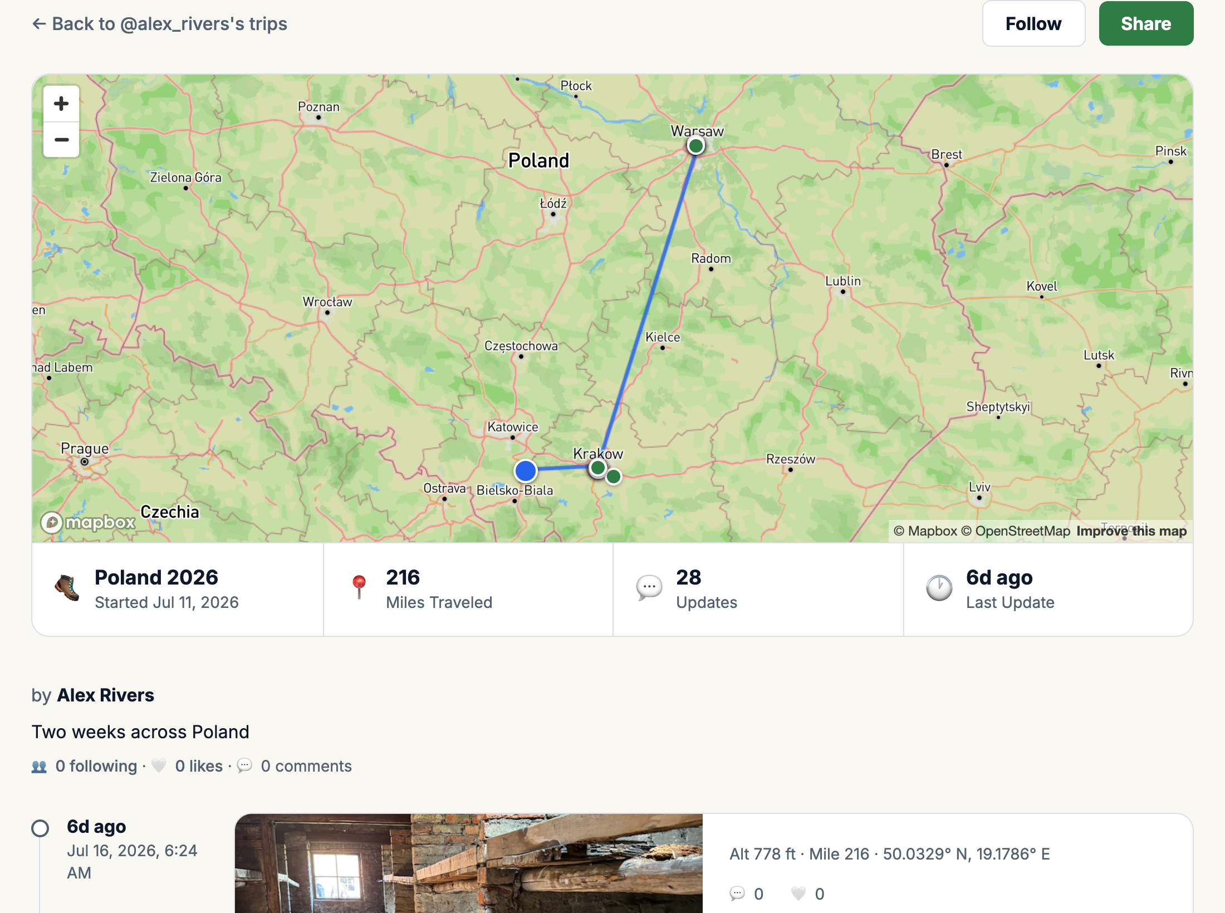1225x913 pixels.
Task: Click the bubble icon beside 0 comments
Action: (x=244, y=766)
